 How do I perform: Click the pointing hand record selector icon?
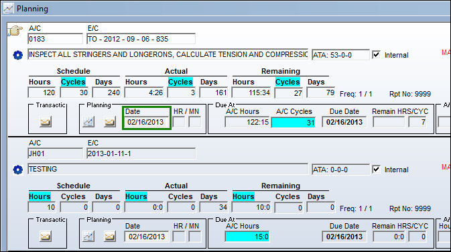(15, 30)
